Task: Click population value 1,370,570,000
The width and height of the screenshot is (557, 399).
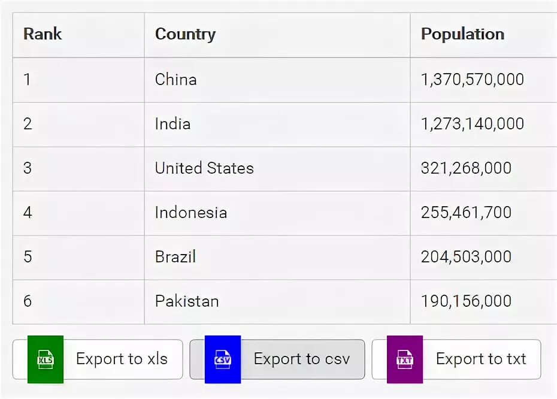Action: click(x=473, y=79)
